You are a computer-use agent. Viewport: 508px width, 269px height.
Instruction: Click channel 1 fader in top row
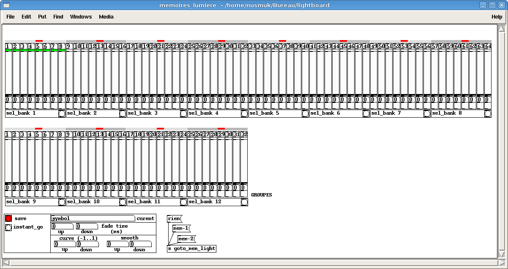[x=8, y=72]
